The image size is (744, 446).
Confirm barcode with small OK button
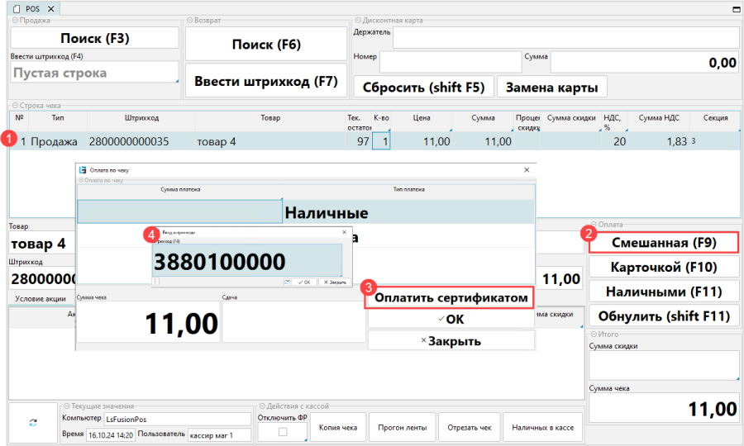[303, 282]
